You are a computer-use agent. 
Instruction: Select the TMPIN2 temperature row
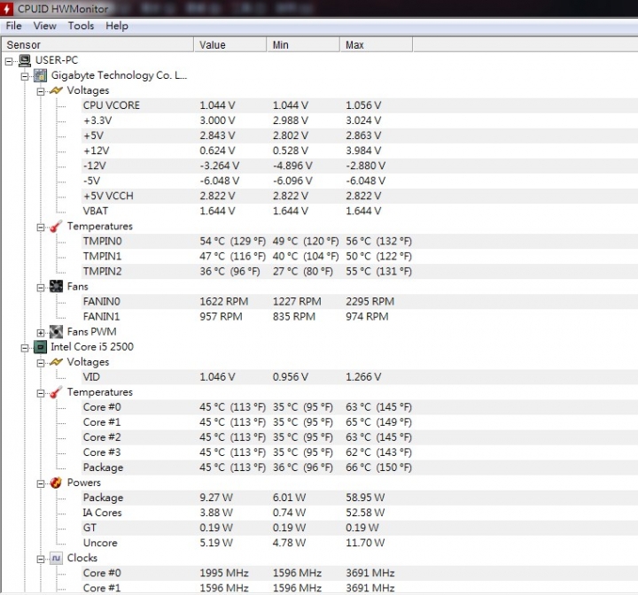pyautogui.click(x=359, y=271)
